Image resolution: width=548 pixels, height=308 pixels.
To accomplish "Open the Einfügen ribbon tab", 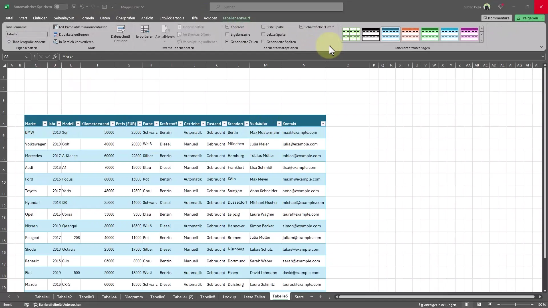I will (x=40, y=18).
